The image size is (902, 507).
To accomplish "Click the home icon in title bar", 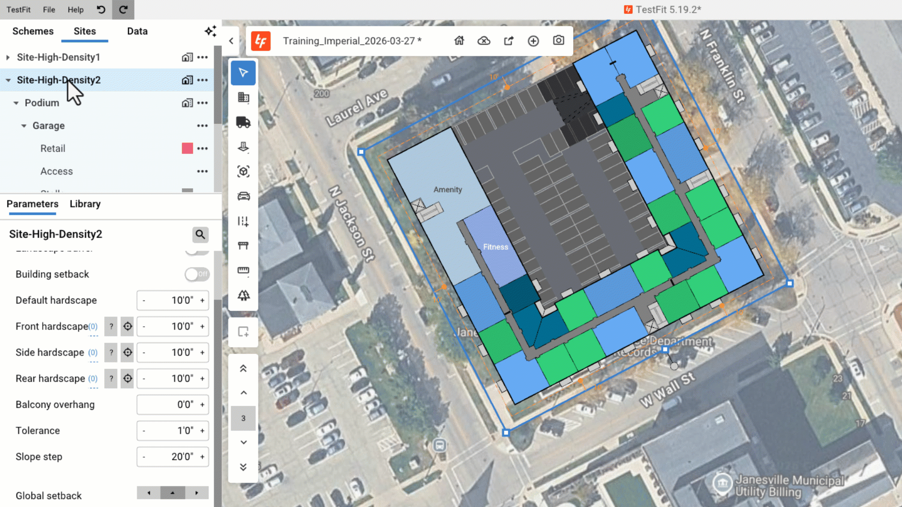I will click(x=459, y=41).
